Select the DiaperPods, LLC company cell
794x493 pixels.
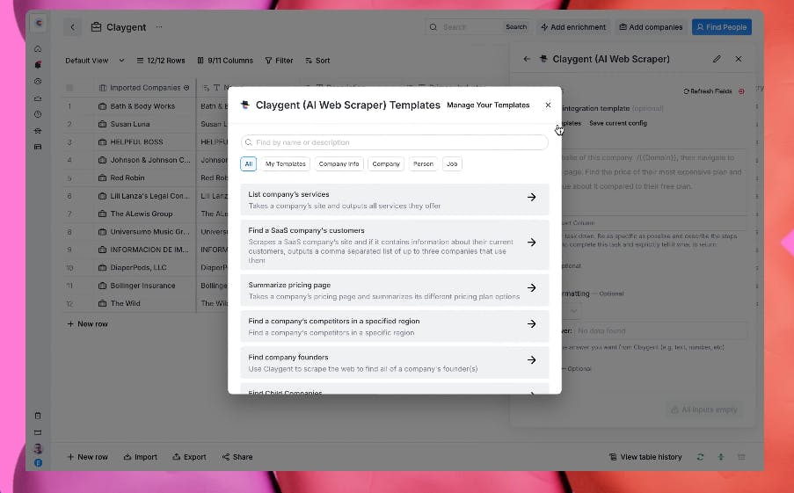pos(144,268)
